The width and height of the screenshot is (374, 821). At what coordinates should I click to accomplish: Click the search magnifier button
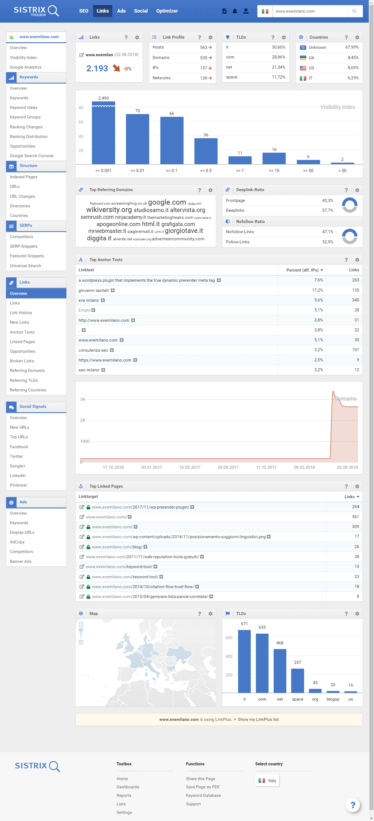tap(354, 11)
